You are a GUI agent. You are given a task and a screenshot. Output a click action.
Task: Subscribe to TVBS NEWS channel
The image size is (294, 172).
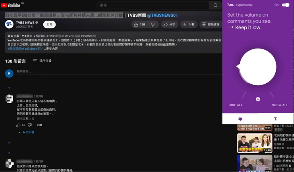click(49, 24)
